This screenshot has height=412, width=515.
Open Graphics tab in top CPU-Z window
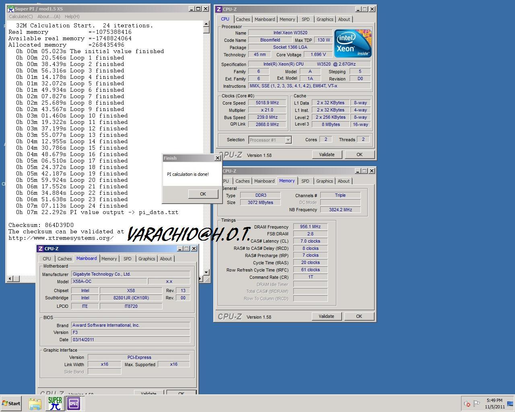coord(325,19)
